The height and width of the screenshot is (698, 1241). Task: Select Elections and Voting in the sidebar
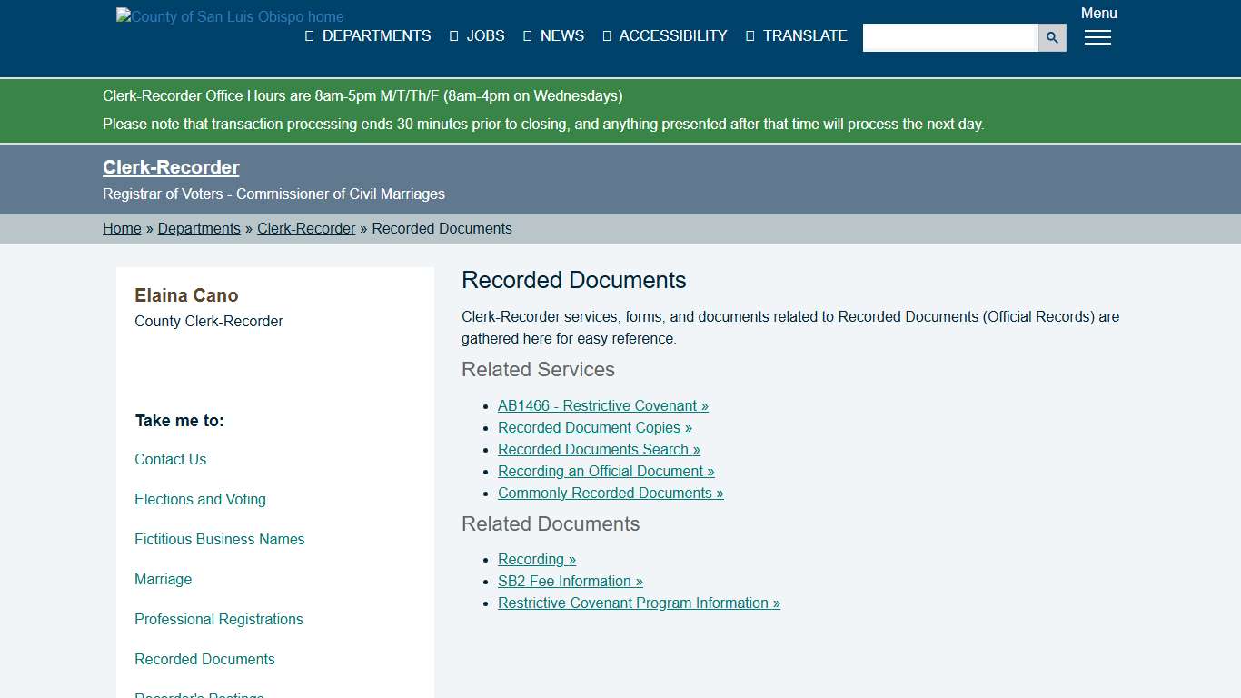click(x=200, y=499)
